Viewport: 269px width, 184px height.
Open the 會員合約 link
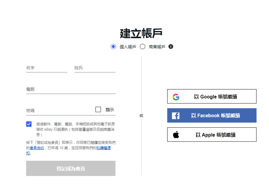click(x=37, y=148)
